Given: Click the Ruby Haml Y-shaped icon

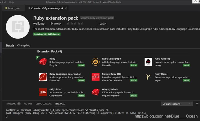Looking at the screenshot, I should coord(148,77).
